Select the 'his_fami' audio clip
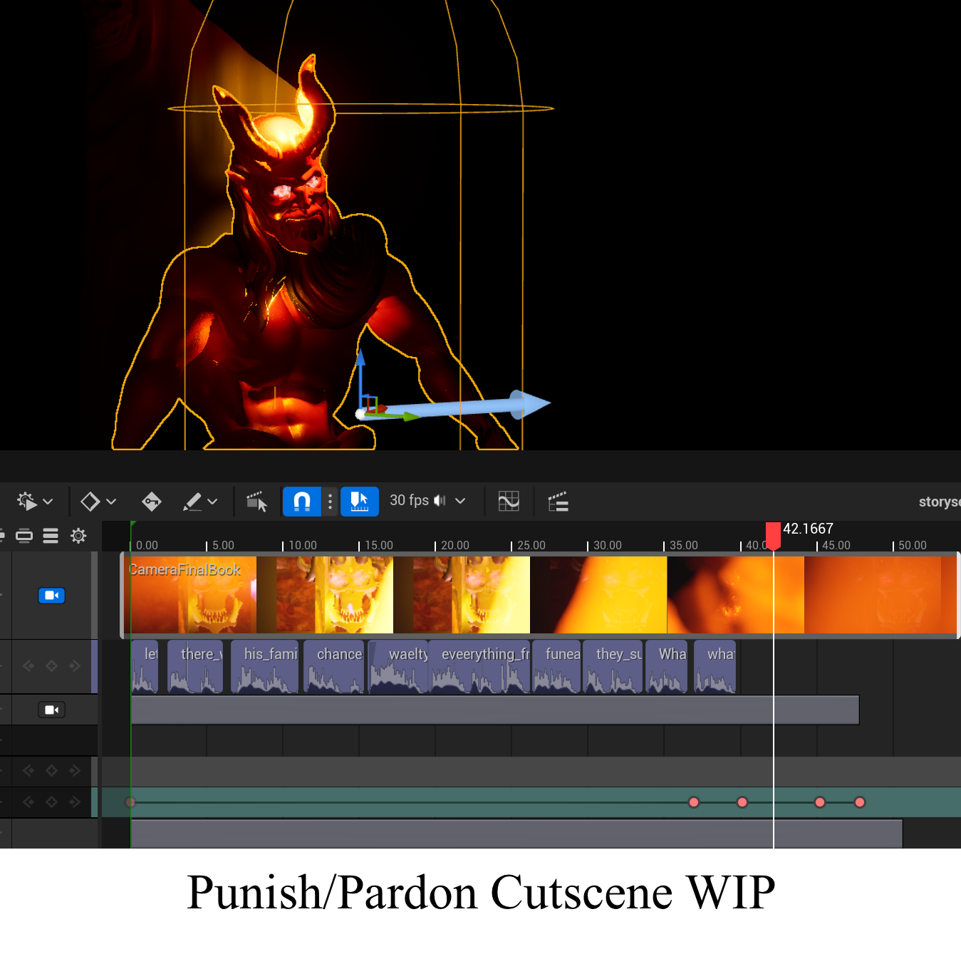Screen dimensions: 961x954 click(x=264, y=667)
